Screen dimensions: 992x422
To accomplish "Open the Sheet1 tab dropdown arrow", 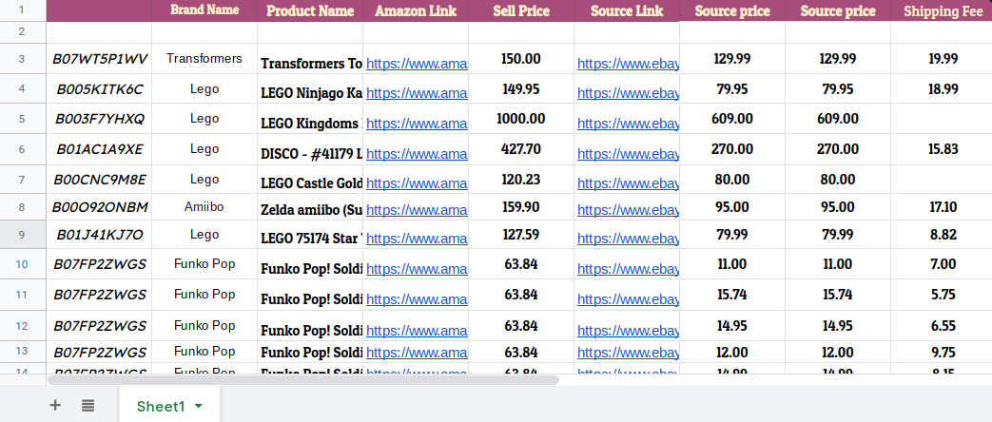I will point(199,406).
